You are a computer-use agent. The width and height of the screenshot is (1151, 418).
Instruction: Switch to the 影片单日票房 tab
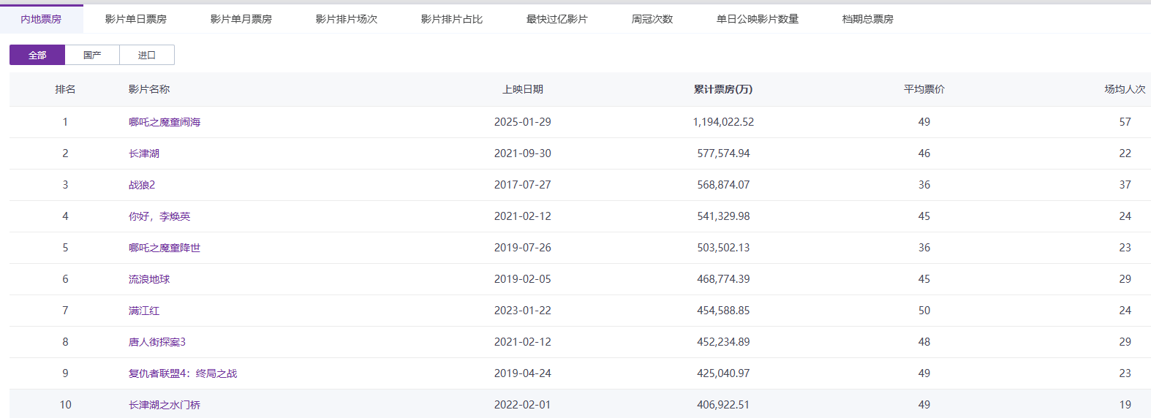point(135,19)
